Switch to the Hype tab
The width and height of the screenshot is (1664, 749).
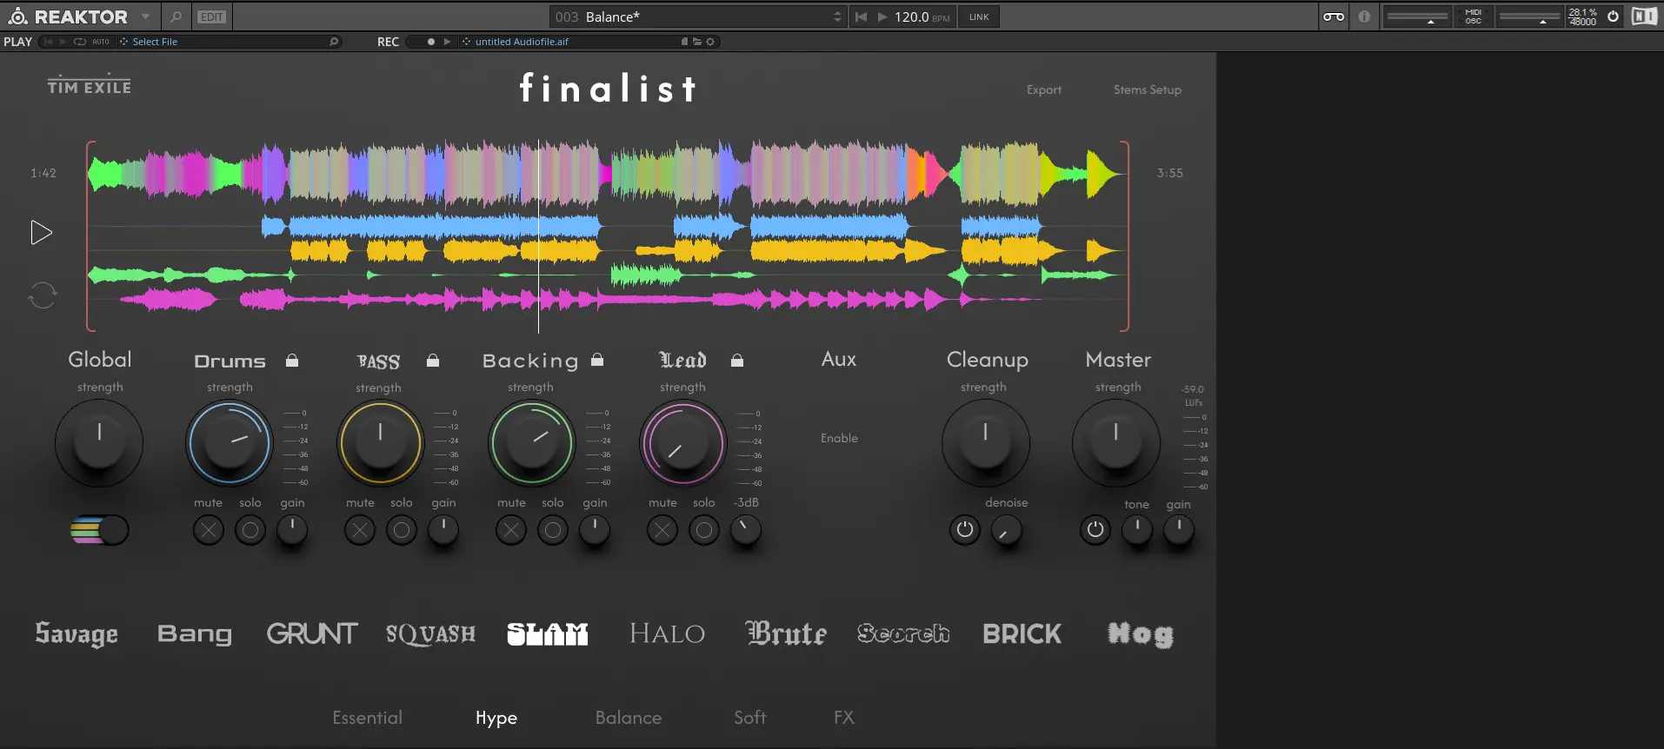click(496, 719)
